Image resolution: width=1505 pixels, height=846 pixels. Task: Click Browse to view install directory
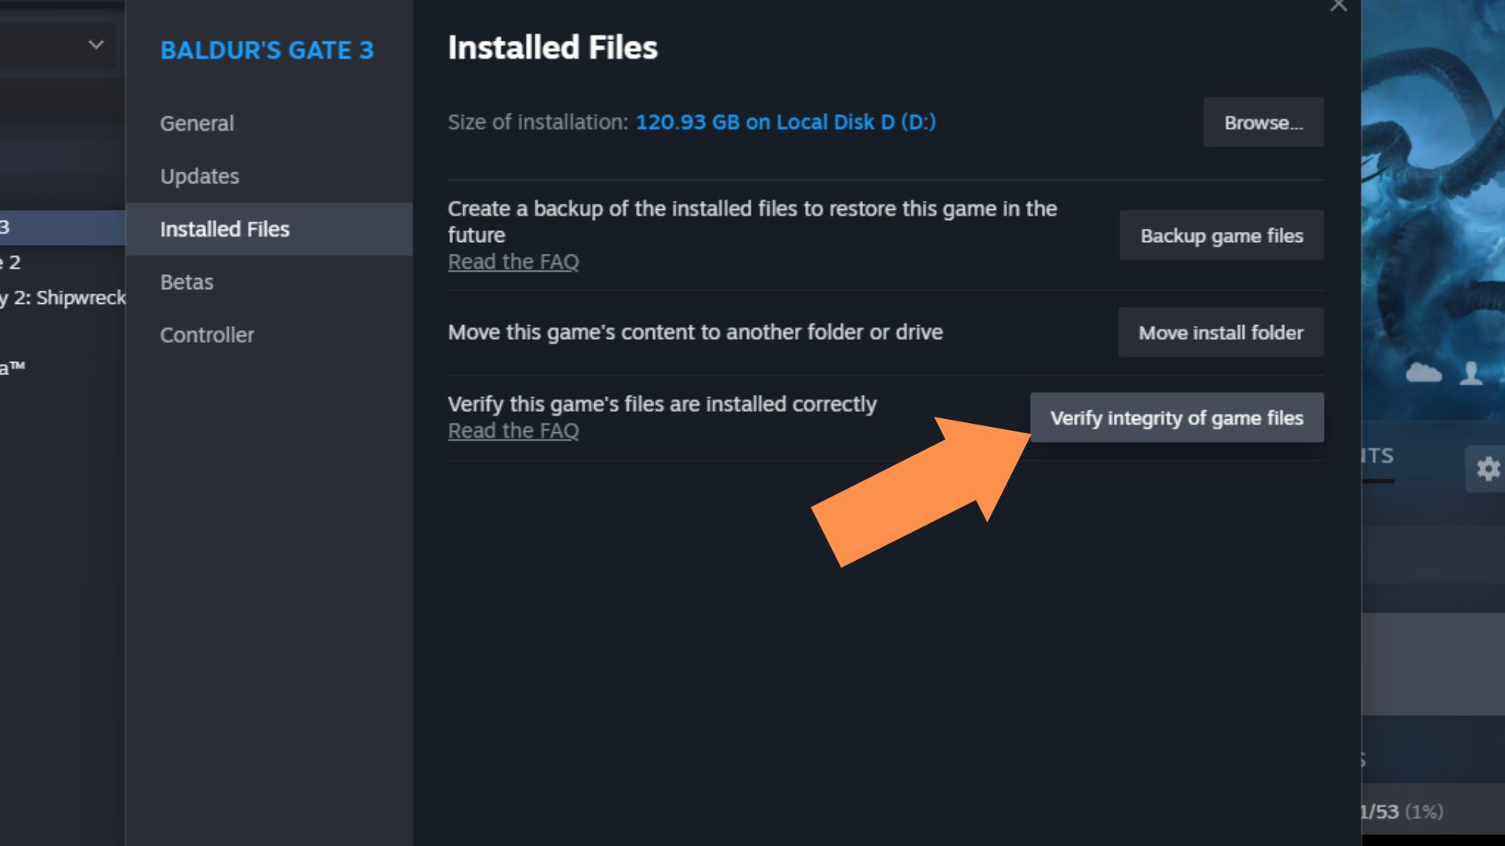click(1263, 122)
